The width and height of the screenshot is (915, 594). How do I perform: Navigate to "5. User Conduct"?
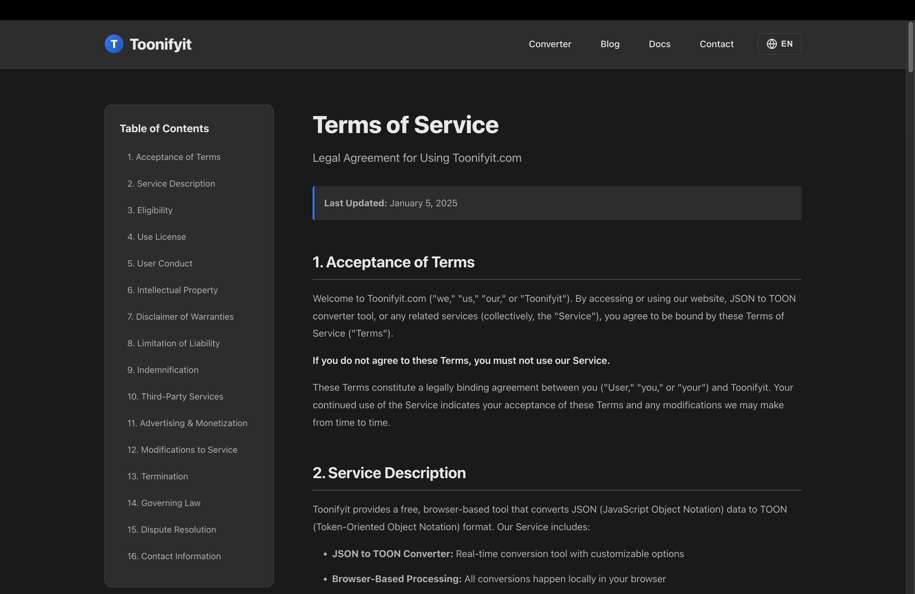coord(159,263)
